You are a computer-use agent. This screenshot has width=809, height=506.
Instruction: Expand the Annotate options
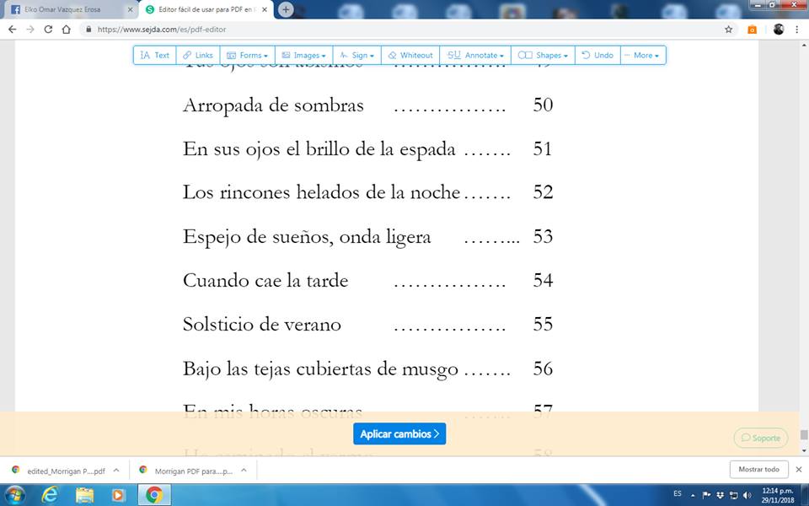coord(475,55)
